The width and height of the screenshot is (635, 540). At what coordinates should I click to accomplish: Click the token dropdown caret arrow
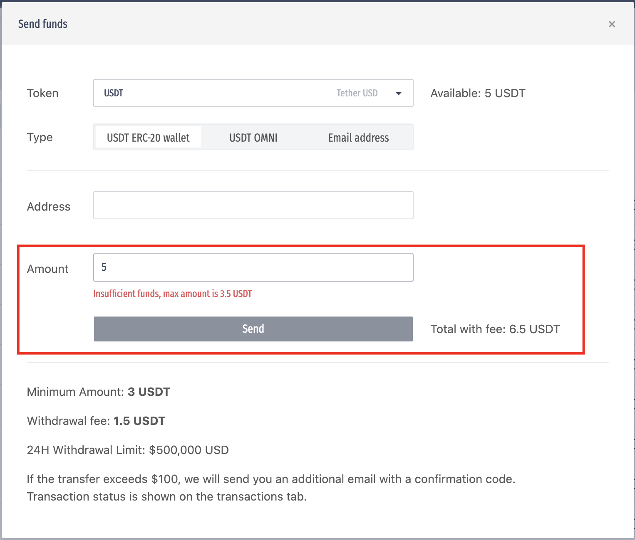(398, 93)
